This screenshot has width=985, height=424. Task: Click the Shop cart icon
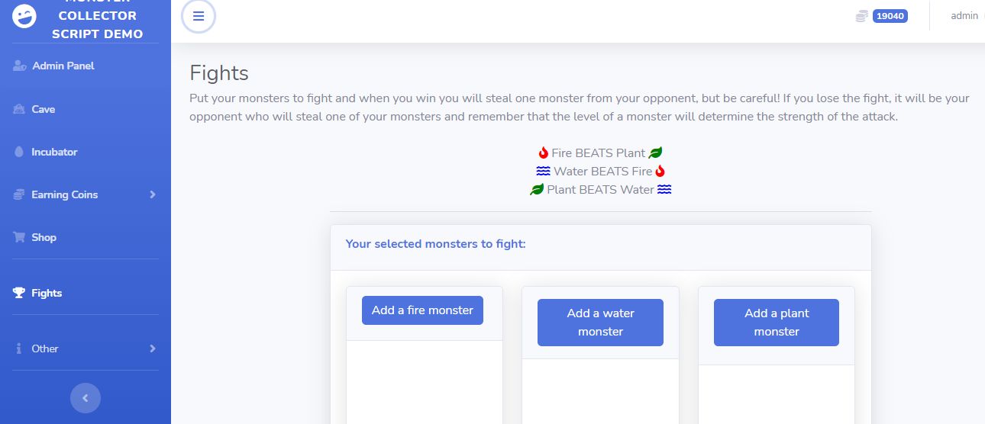click(19, 237)
